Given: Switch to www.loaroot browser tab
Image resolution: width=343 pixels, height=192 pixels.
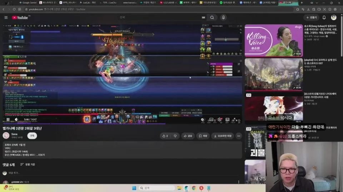Looking at the screenshot, I should pos(129,2).
